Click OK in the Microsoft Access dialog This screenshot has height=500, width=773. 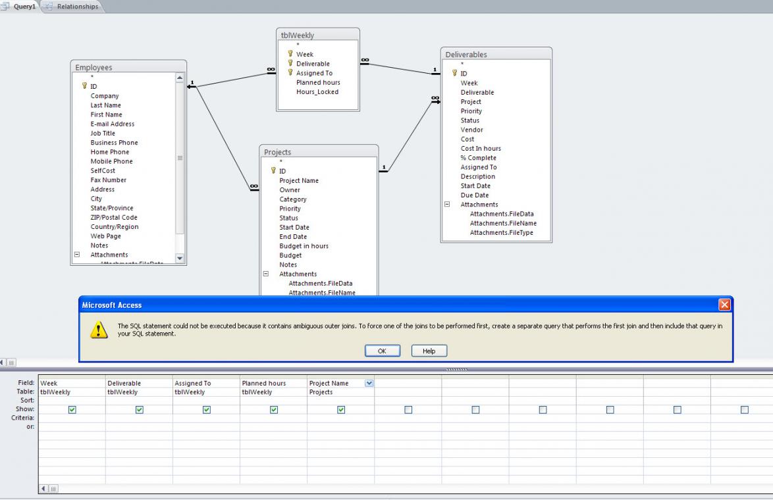point(382,351)
